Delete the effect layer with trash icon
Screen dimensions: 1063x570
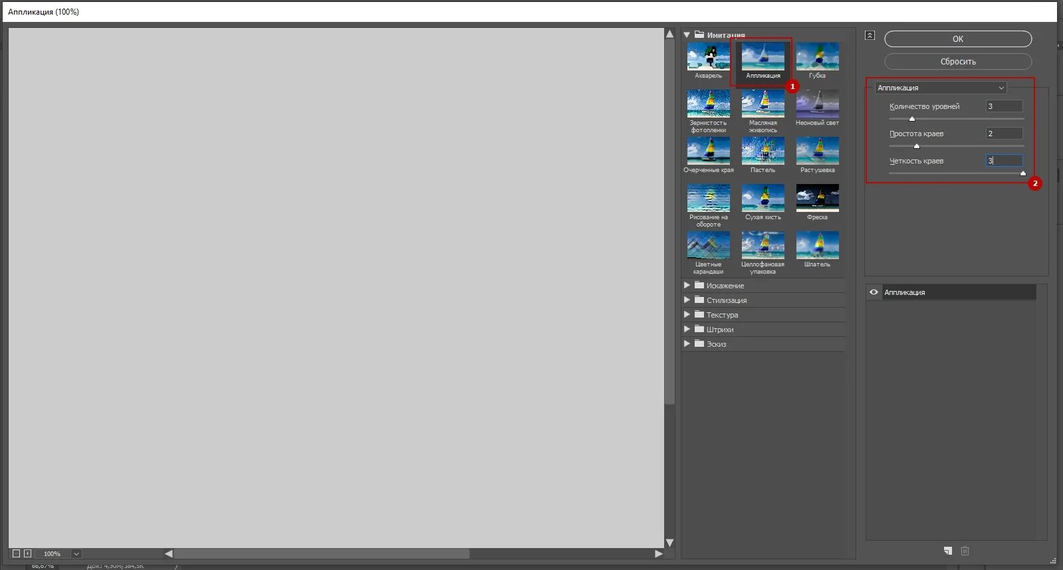pos(965,551)
